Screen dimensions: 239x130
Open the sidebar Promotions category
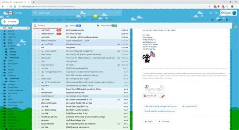[14, 58]
